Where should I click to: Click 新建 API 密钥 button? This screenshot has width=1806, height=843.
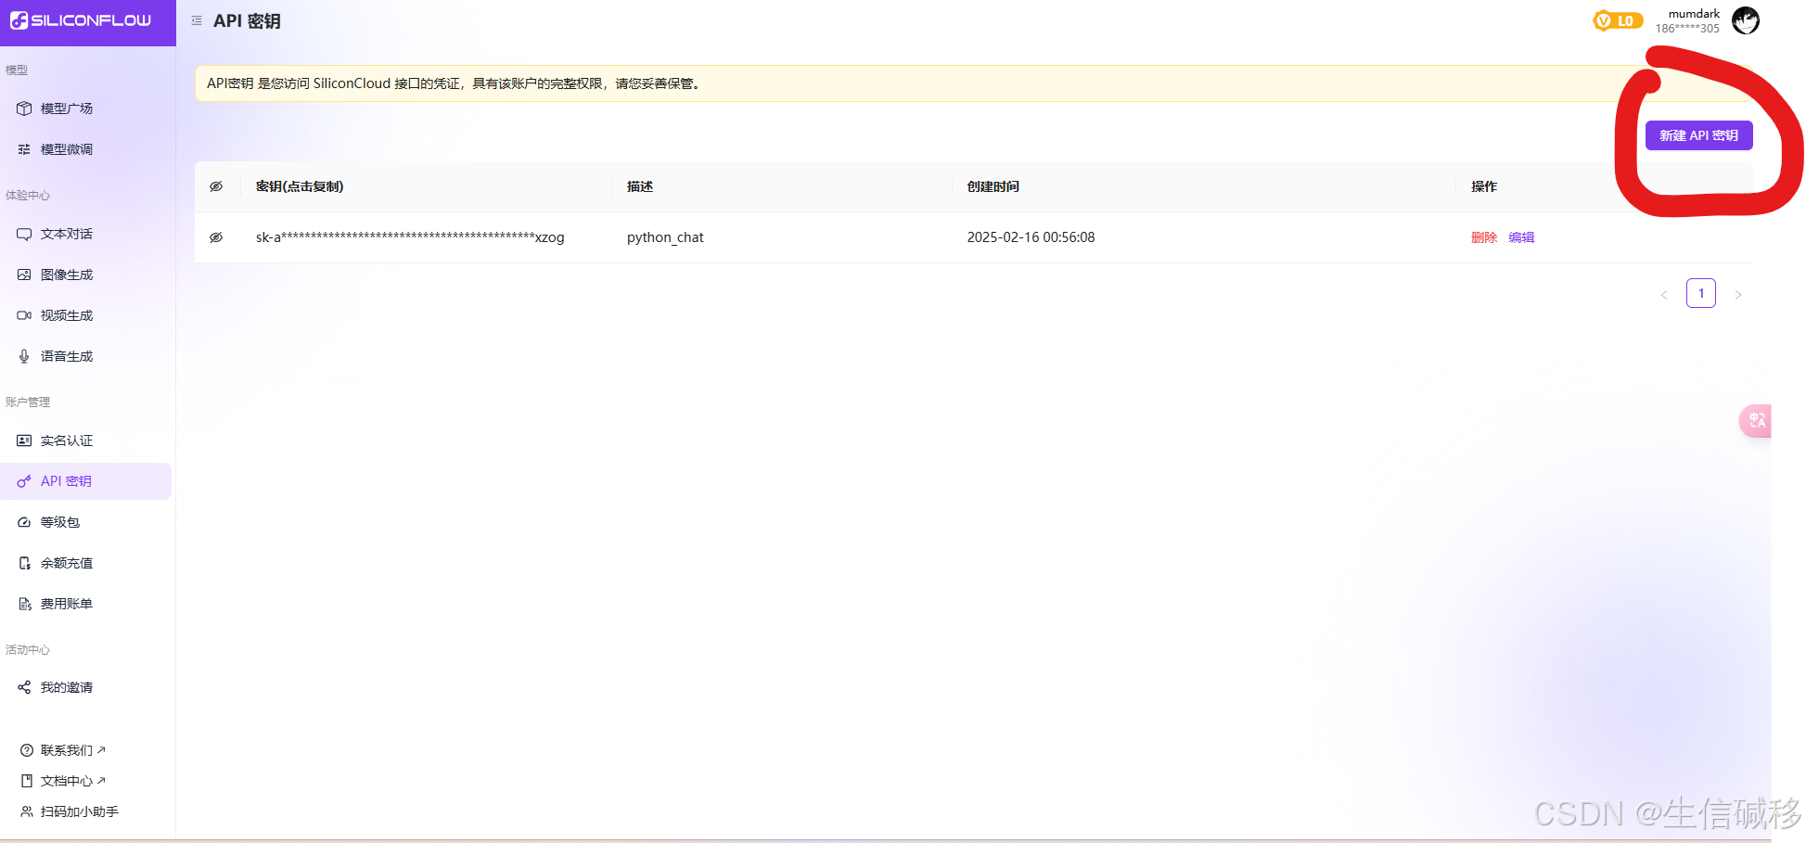coord(1698,135)
